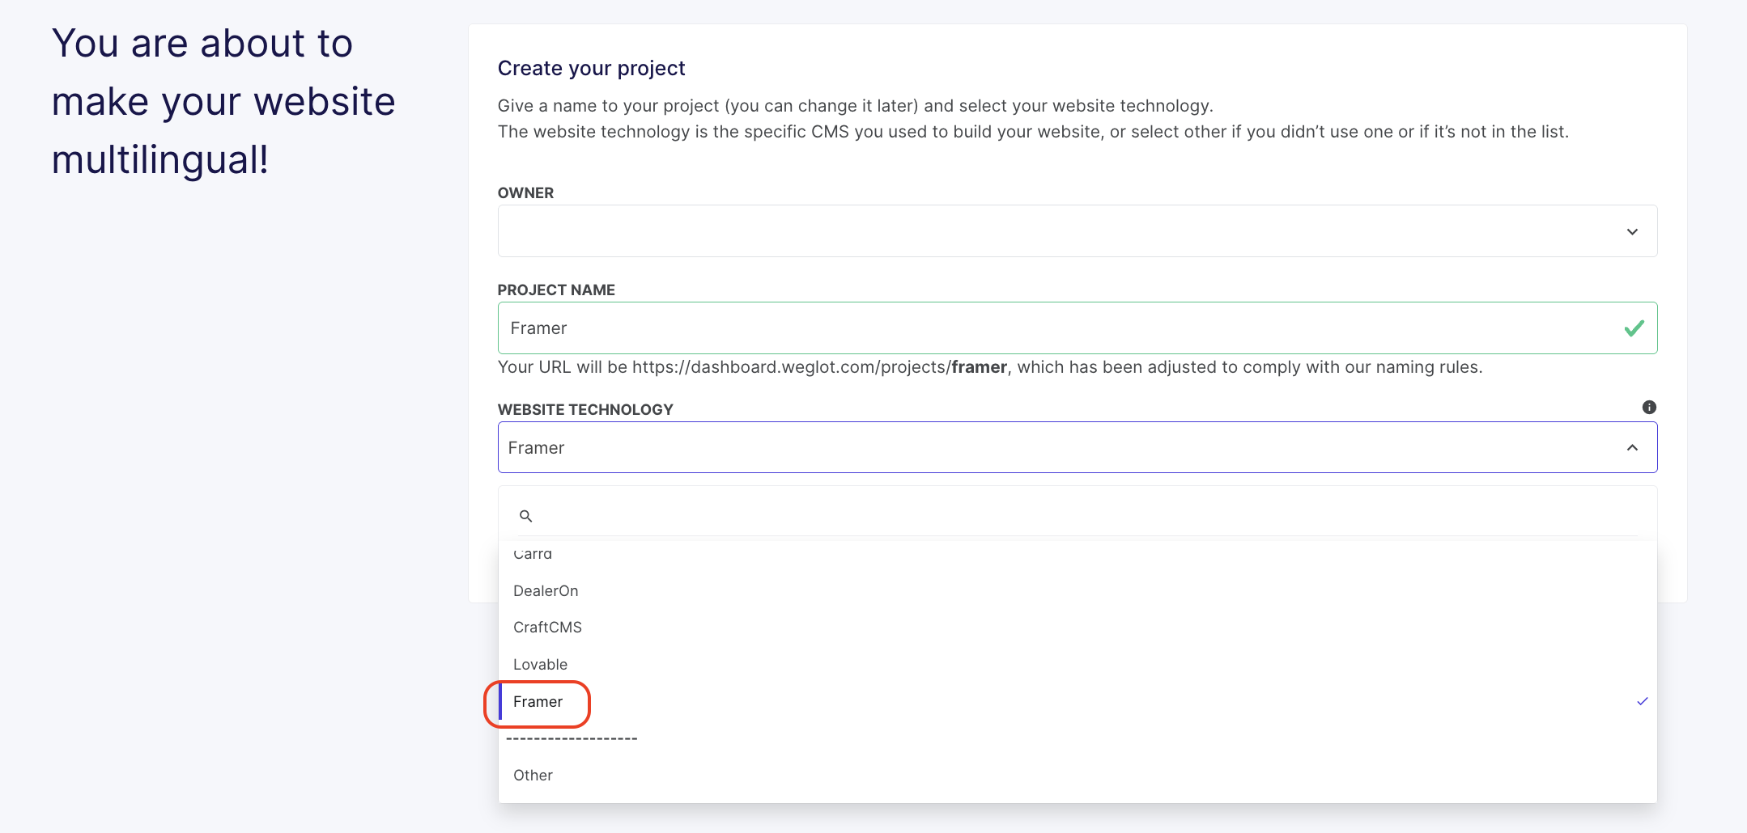Click the info icon beside Website Technology
The image size is (1747, 833).
point(1648,407)
